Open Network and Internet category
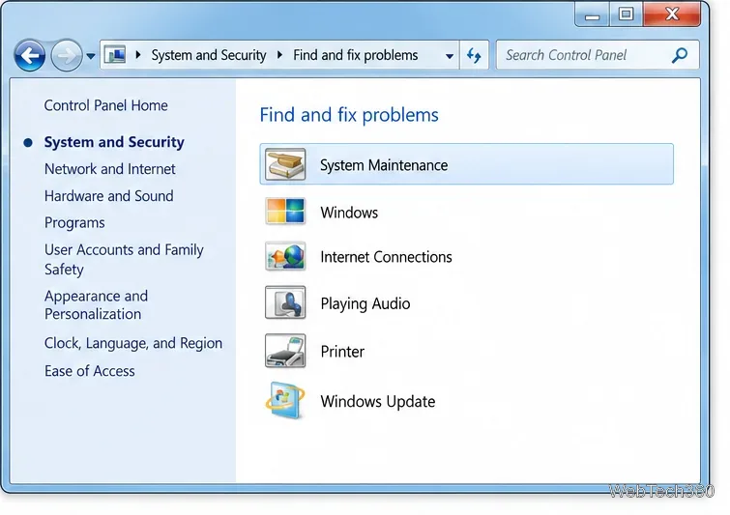Viewport: 730px width, 515px height. [110, 169]
